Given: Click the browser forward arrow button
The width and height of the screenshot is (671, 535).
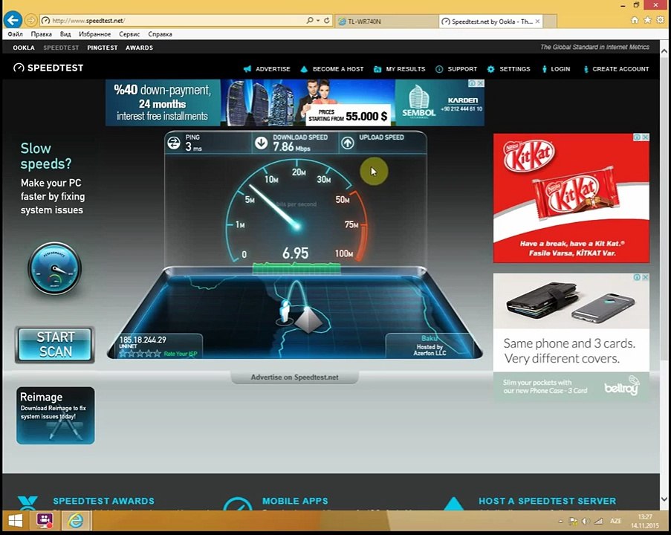Looking at the screenshot, I should pyautogui.click(x=30, y=20).
